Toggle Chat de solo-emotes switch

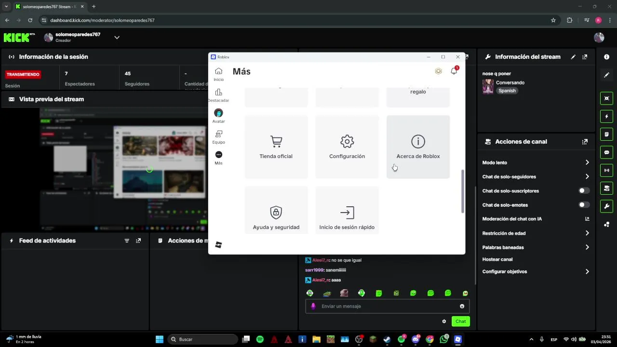click(584, 205)
